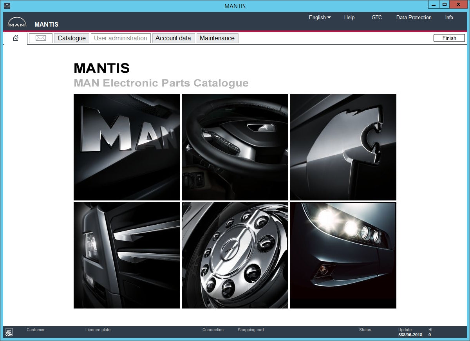Click the Help menu item

tap(349, 17)
